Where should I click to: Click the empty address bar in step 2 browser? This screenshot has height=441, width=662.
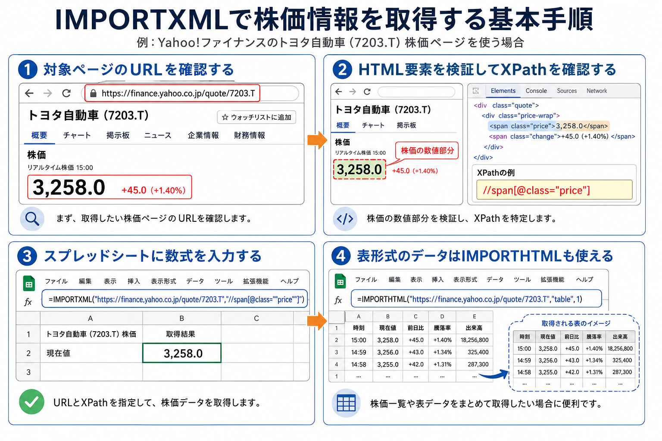[x=416, y=92]
